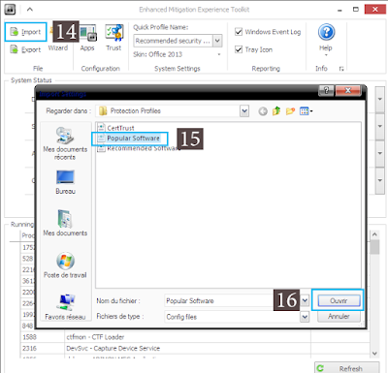The height and width of the screenshot is (373, 388).
Task: Click the Annuler button
Action: pos(339,316)
